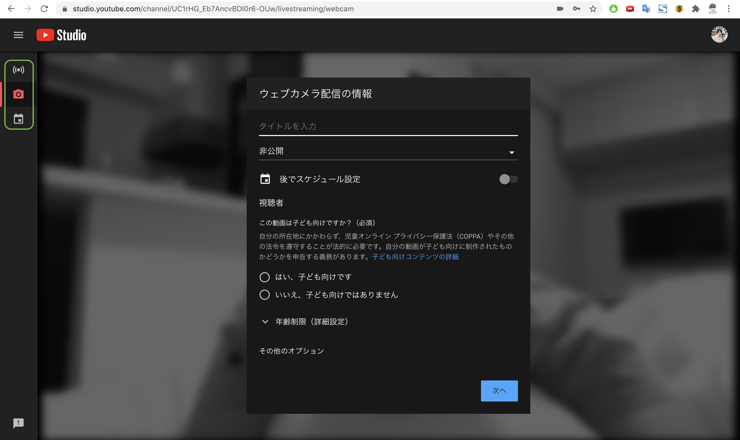Click the 次へ button
Image resolution: width=740 pixels, height=440 pixels.
(499, 391)
